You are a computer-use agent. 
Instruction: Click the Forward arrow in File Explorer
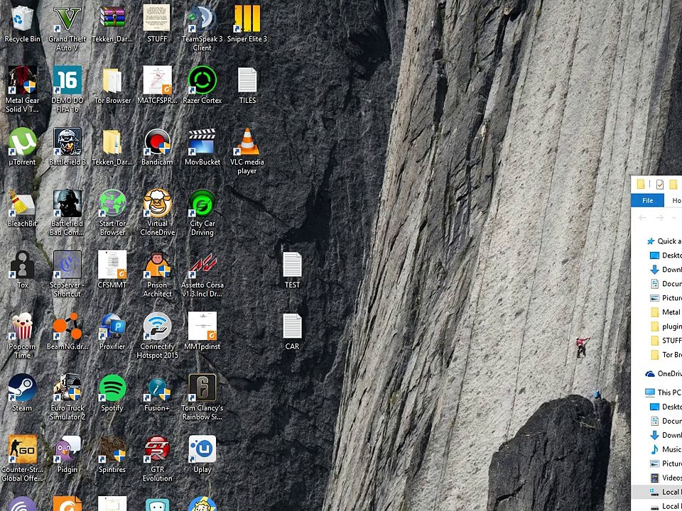click(660, 217)
